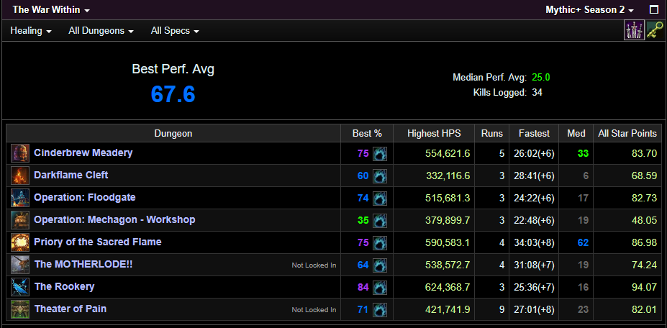Click All Star Points value 48.05
Viewport: 667px width, 328px height.
pyautogui.click(x=645, y=220)
